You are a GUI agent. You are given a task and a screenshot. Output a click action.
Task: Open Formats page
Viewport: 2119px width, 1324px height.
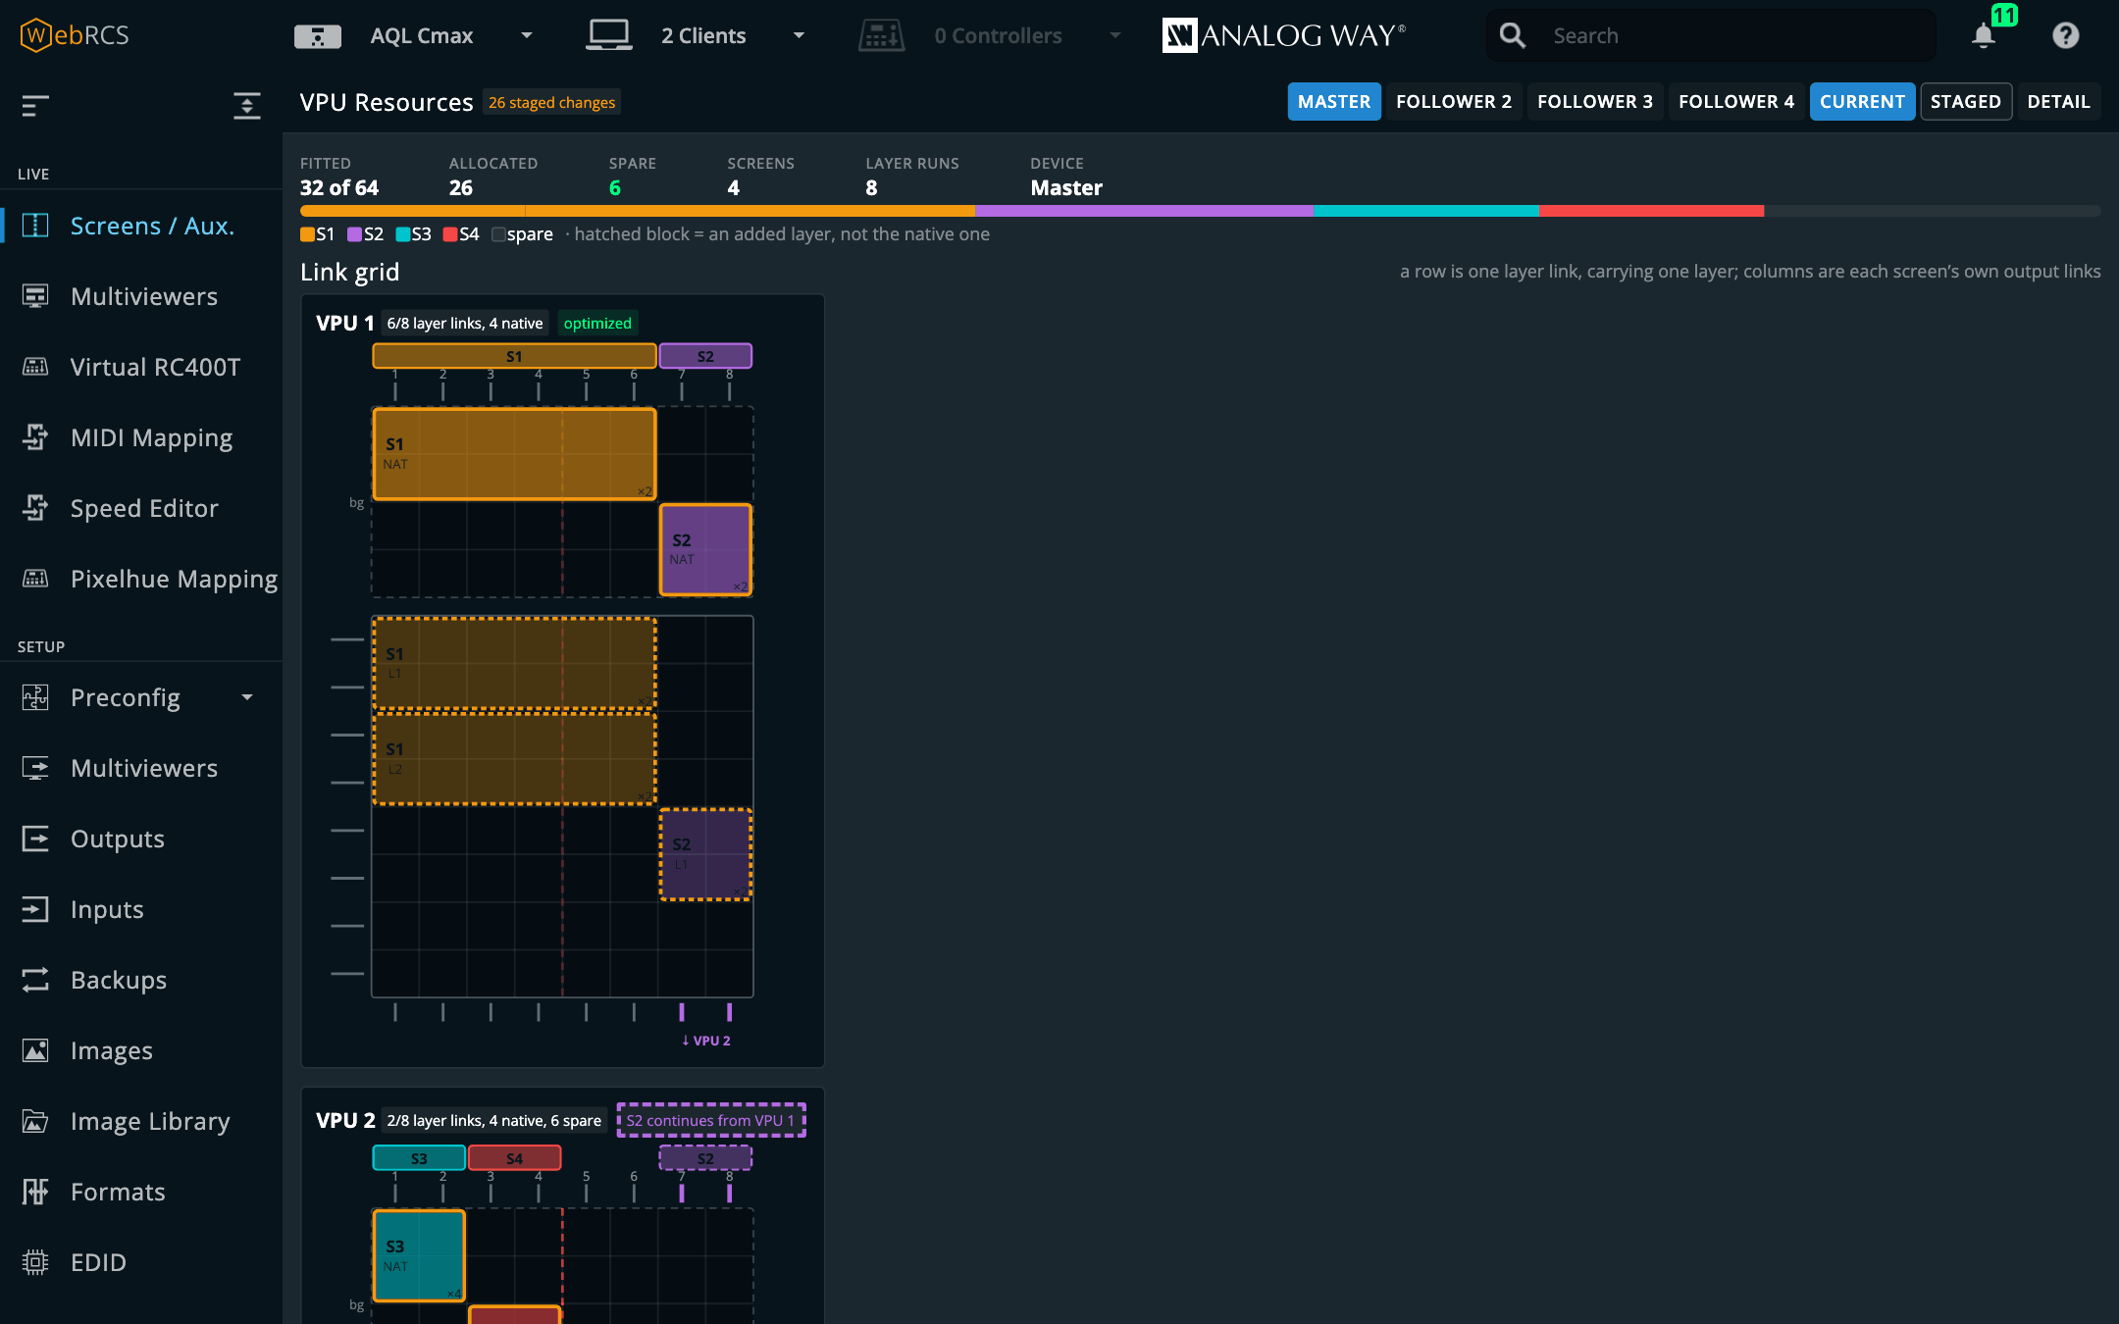tap(141, 1192)
